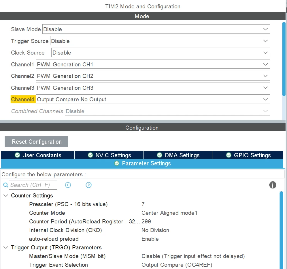The width and height of the screenshot is (287, 269).
Task: Change Master/Slave Mode Disable value
Action: pyautogui.click(x=193, y=256)
